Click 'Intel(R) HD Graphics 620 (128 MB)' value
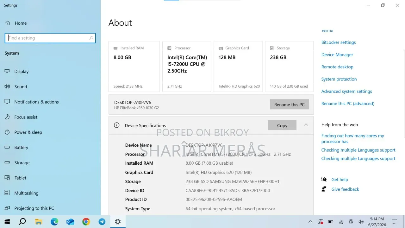 (219, 172)
